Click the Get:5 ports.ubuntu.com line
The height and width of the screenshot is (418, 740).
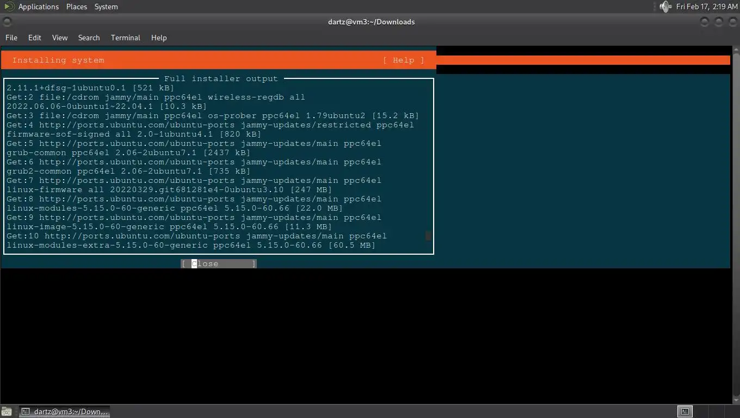[x=194, y=143]
